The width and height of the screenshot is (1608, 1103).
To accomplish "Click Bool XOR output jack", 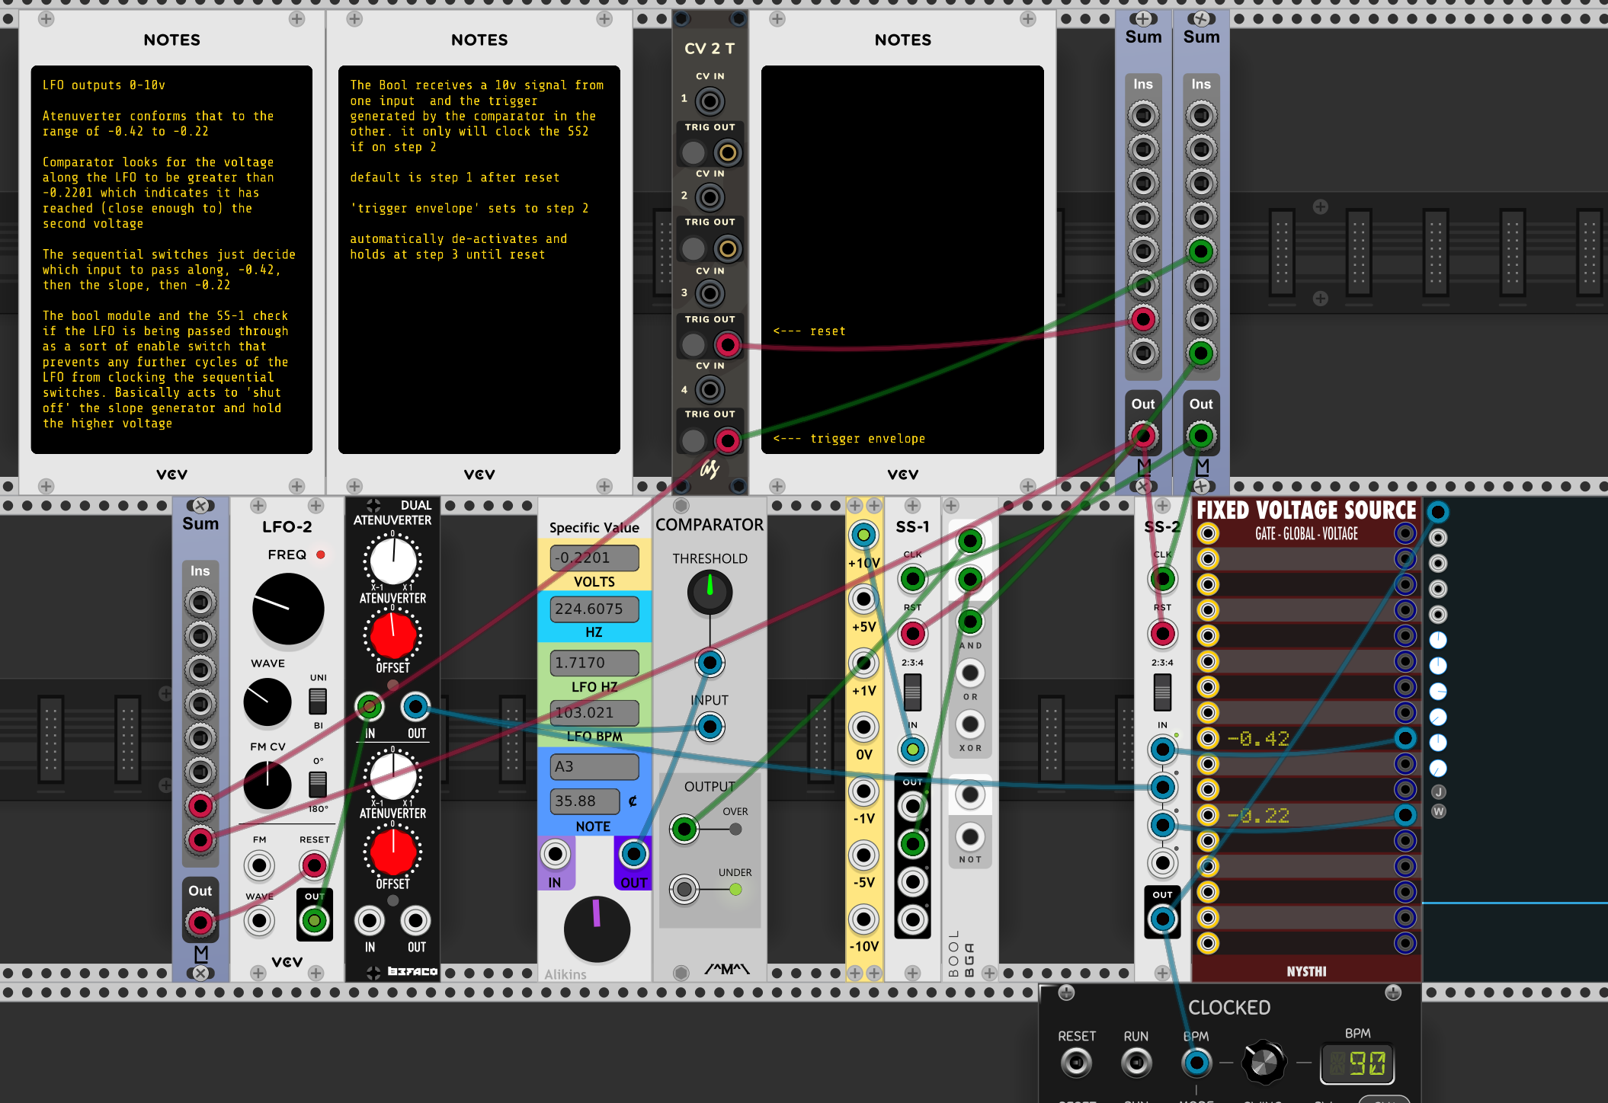I will (x=970, y=724).
